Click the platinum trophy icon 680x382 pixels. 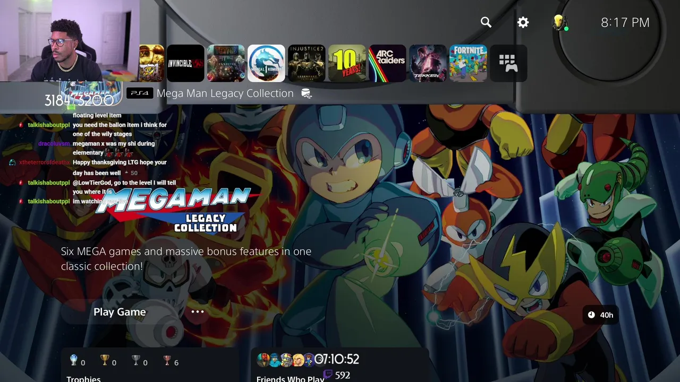coord(74,360)
